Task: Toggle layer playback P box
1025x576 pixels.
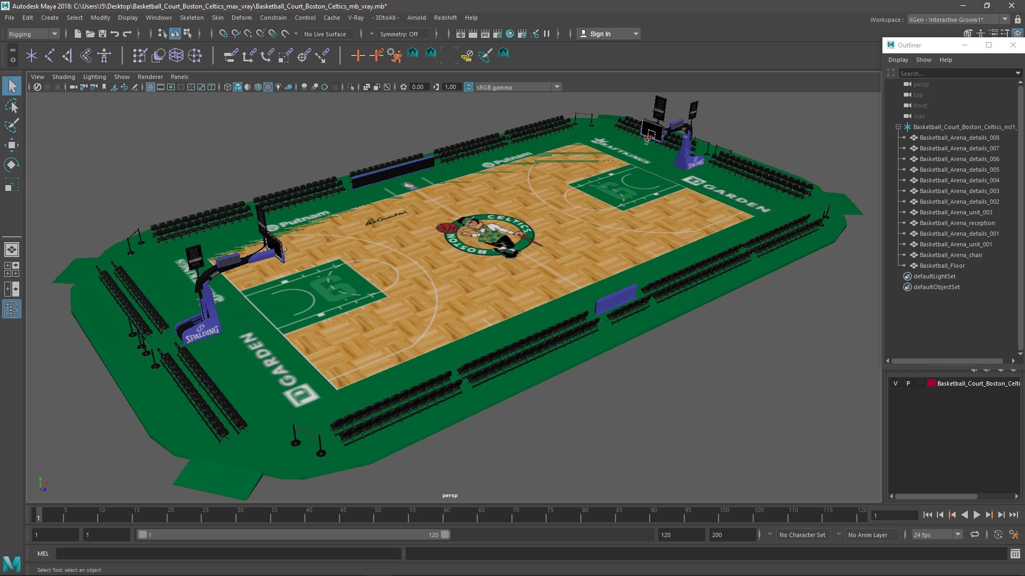Action: pos(908,383)
